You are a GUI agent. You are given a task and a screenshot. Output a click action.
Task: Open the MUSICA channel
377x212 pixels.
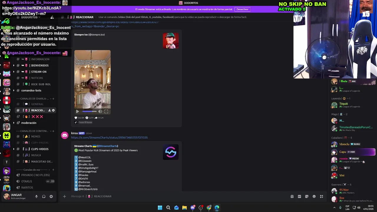coord(35,155)
